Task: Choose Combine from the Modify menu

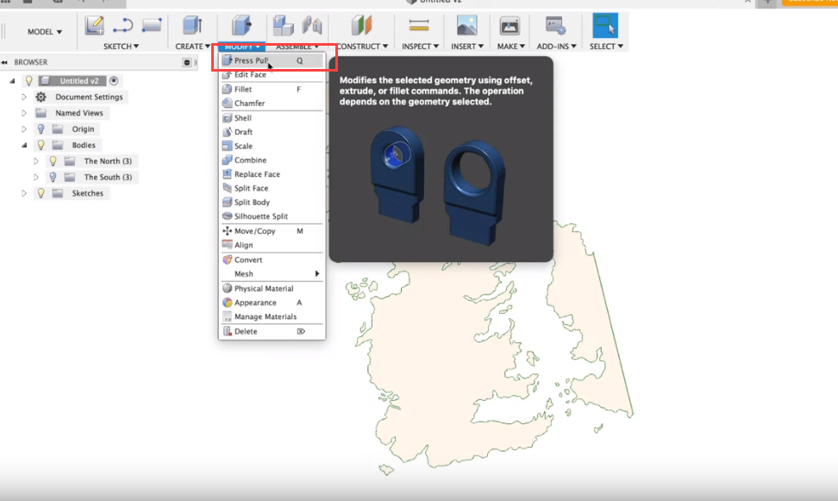Action: click(x=272, y=160)
